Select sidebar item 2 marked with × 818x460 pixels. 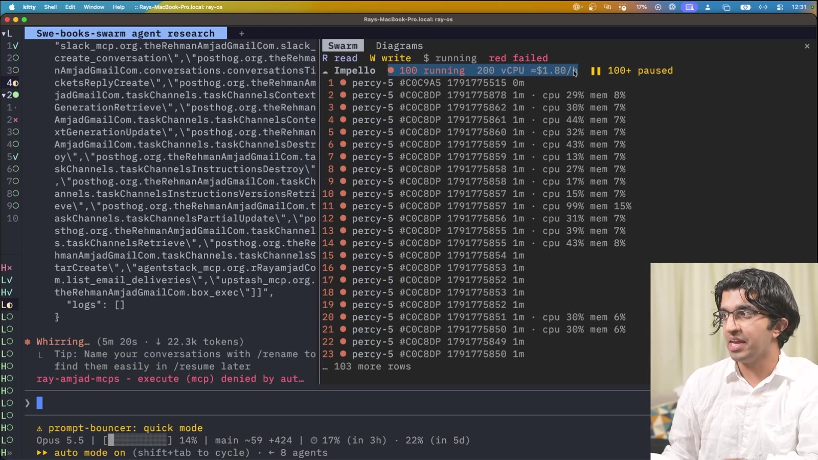12,120
